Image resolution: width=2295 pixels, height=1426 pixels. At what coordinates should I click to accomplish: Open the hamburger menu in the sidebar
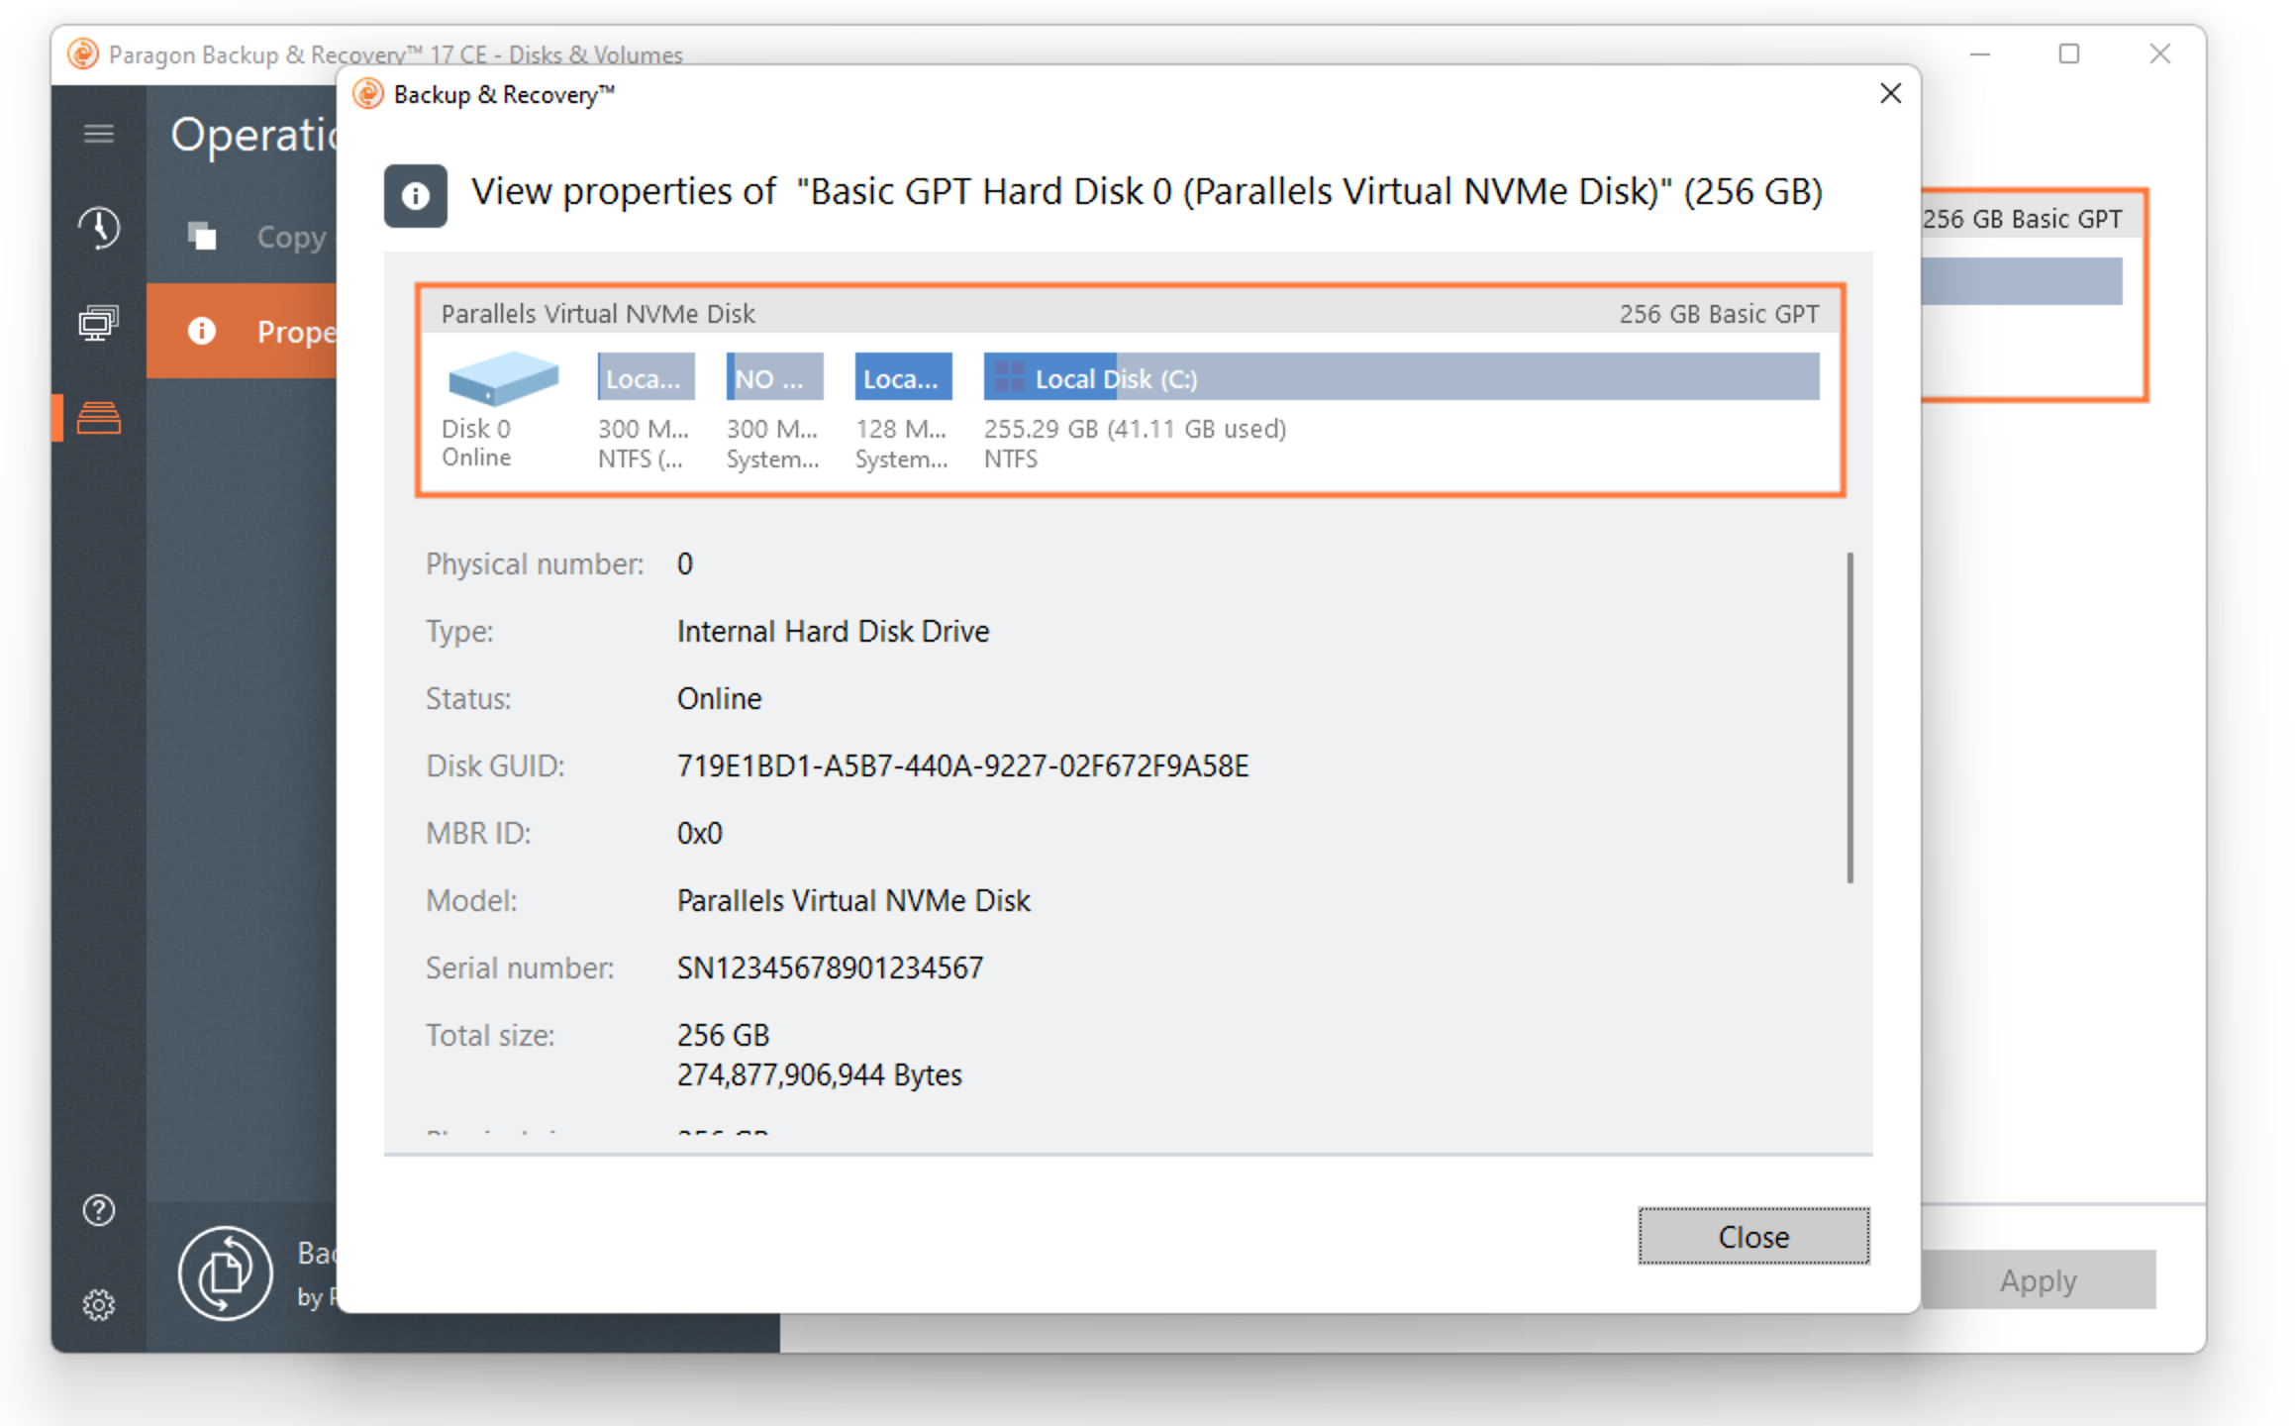coord(98,134)
